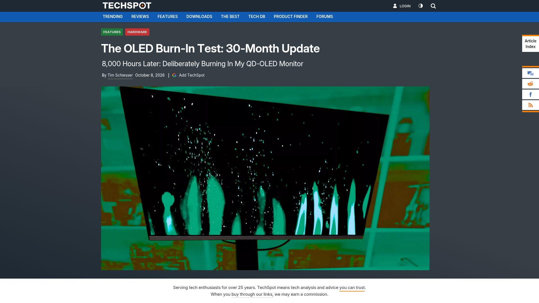Follow the "you can trust" link
Screen dimensions: 539x303
(x=352, y=288)
